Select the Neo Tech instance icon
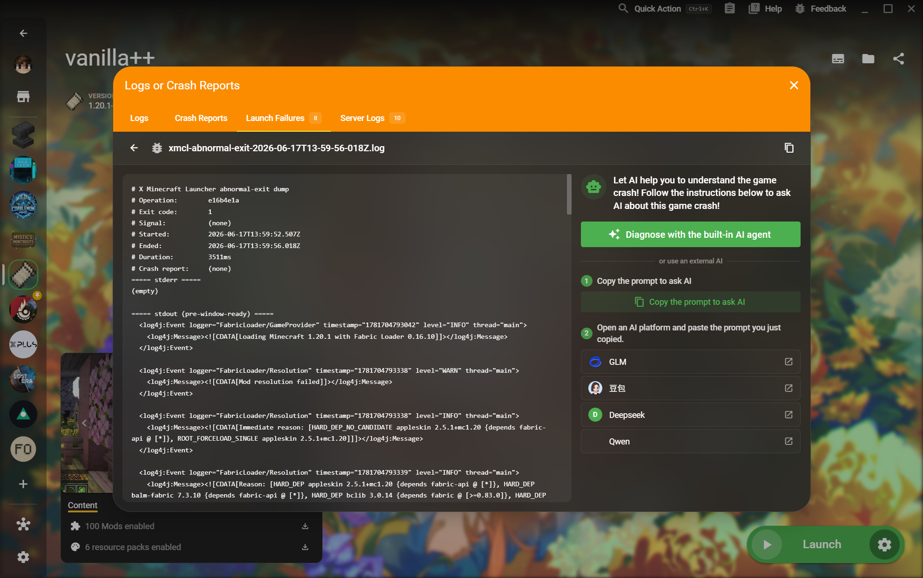 coord(23,170)
